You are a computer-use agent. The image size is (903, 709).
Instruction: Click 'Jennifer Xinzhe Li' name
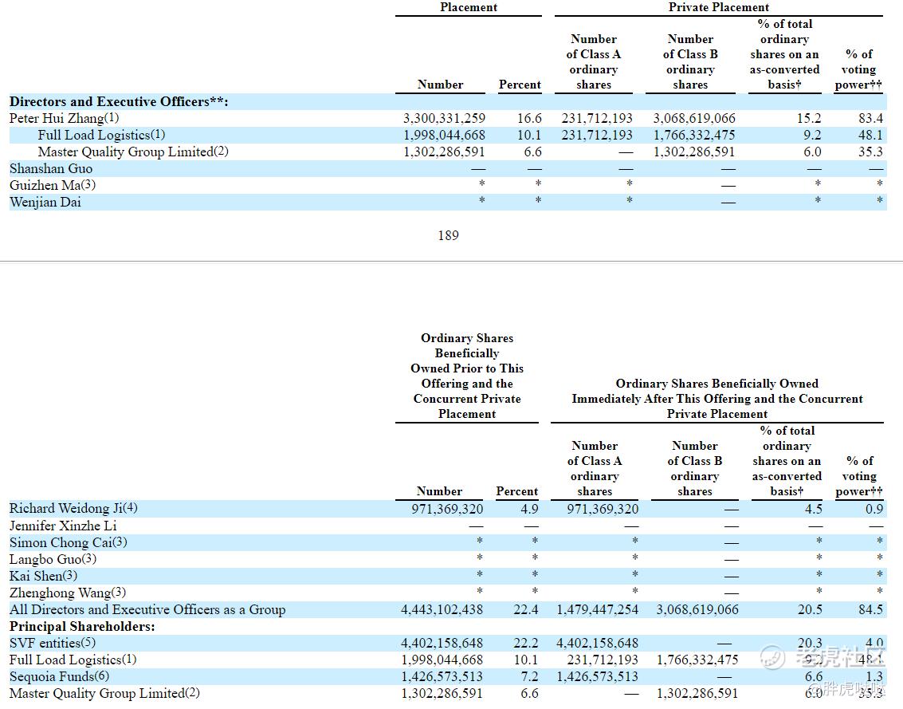[63, 526]
